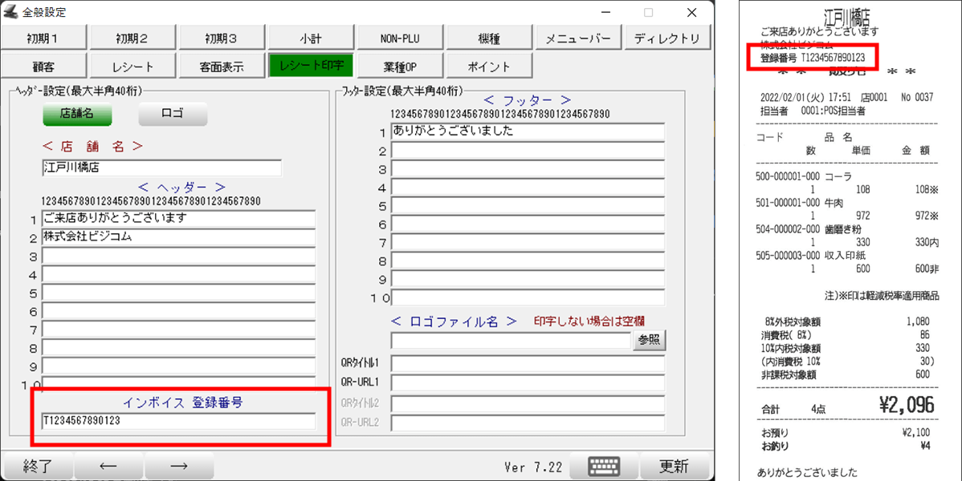This screenshot has height=481, width=962.
Task: Switch to the 業種OP tab
Action: tap(400, 67)
